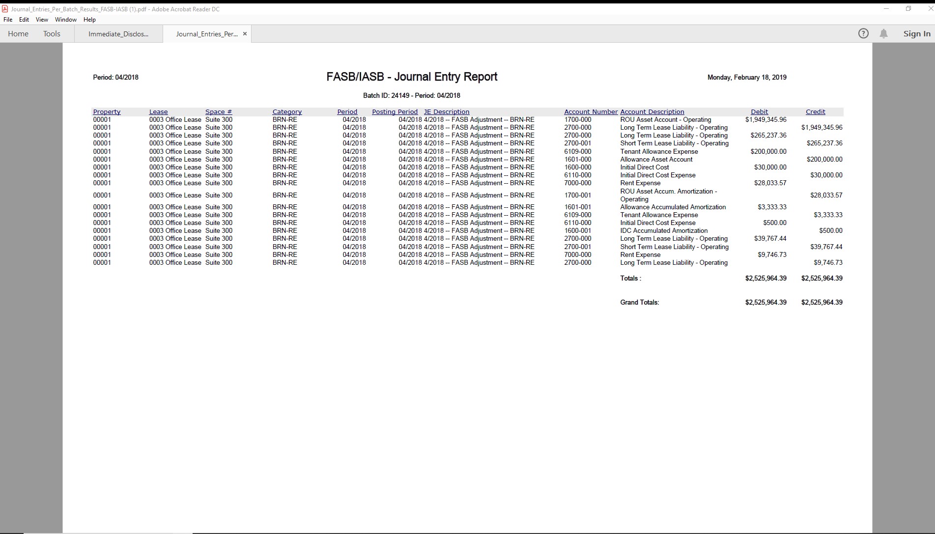Click the Period column header link

[347, 112]
